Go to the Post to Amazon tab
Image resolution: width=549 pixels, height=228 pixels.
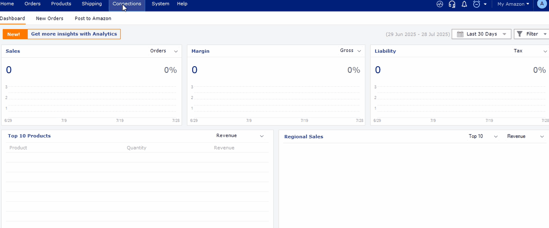click(x=93, y=19)
